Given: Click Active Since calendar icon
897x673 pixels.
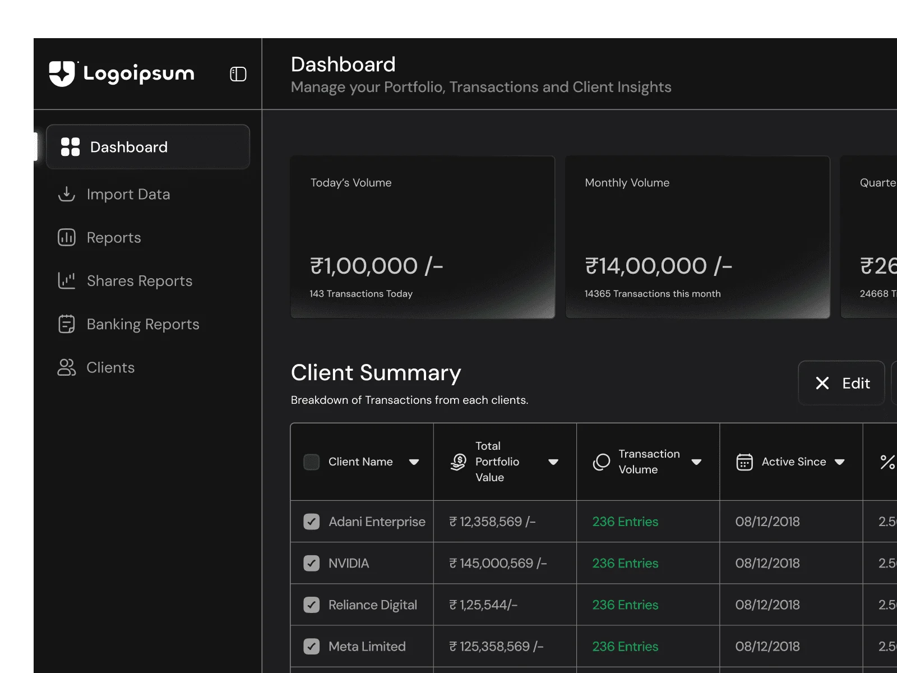Looking at the screenshot, I should tap(745, 462).
